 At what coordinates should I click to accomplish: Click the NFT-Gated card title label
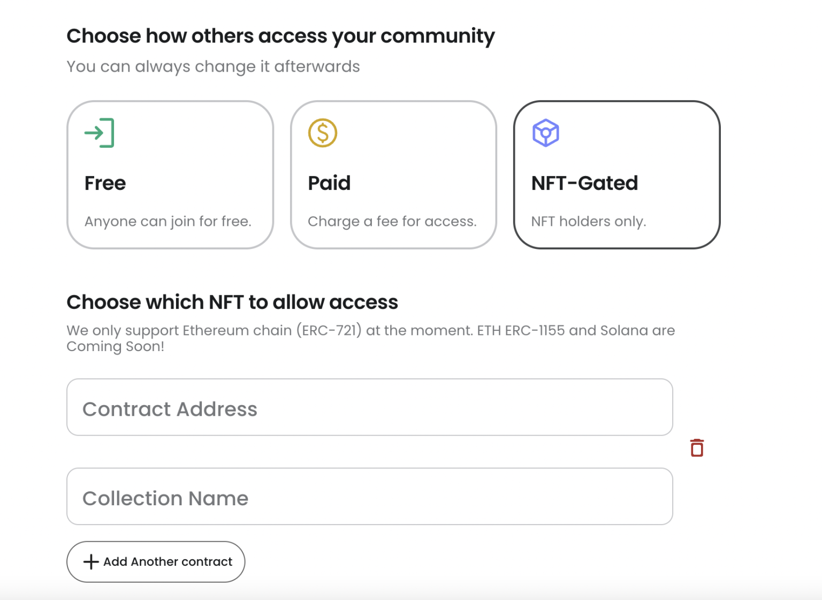585,183
